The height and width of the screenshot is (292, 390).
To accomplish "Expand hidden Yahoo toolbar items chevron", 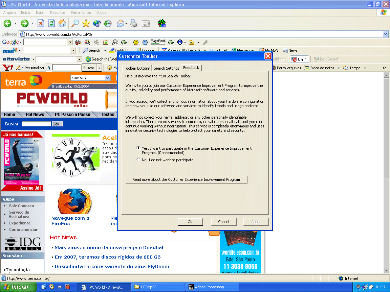I will click(384, 68).
